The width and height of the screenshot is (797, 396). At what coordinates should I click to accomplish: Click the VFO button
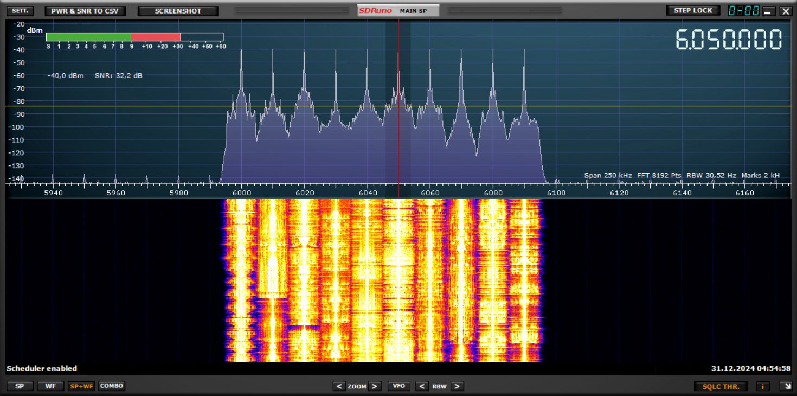click(x=398, y=386)
